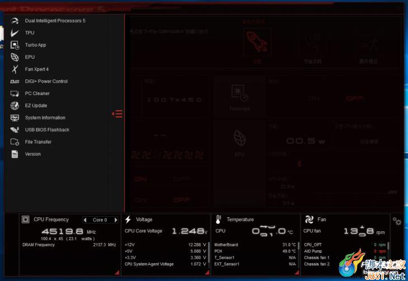The width and height of the screenshot is (408, 281).
Task: Click the dimmed 100.7x45.0 ratio readout
Action: (x=174, y=100)
